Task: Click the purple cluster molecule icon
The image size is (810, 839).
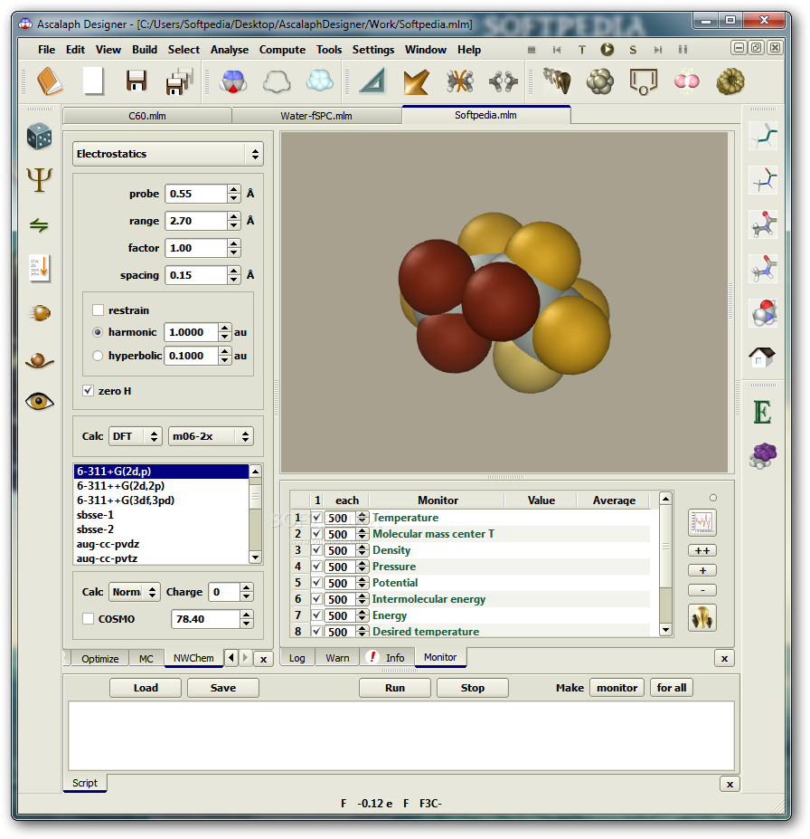Action: click(x=762, y=456)
